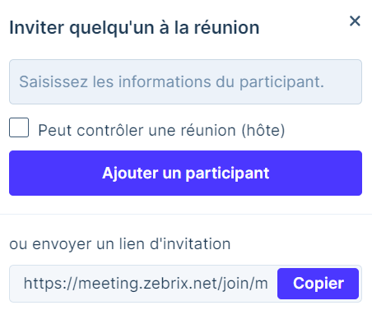Viewport: 372px width, 310px height.
Task: Click the 'Ajouter un participant' button
Action: [x=185, y=173]
